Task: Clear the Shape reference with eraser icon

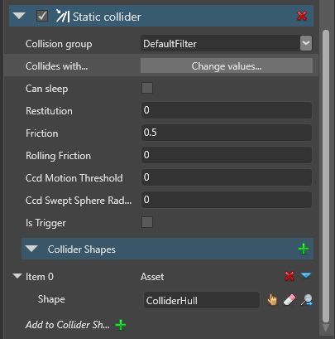Action: [x=290, y=300]
